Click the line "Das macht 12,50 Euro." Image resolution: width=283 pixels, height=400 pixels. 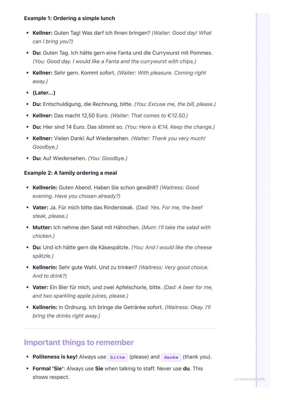tap(81, 116)
